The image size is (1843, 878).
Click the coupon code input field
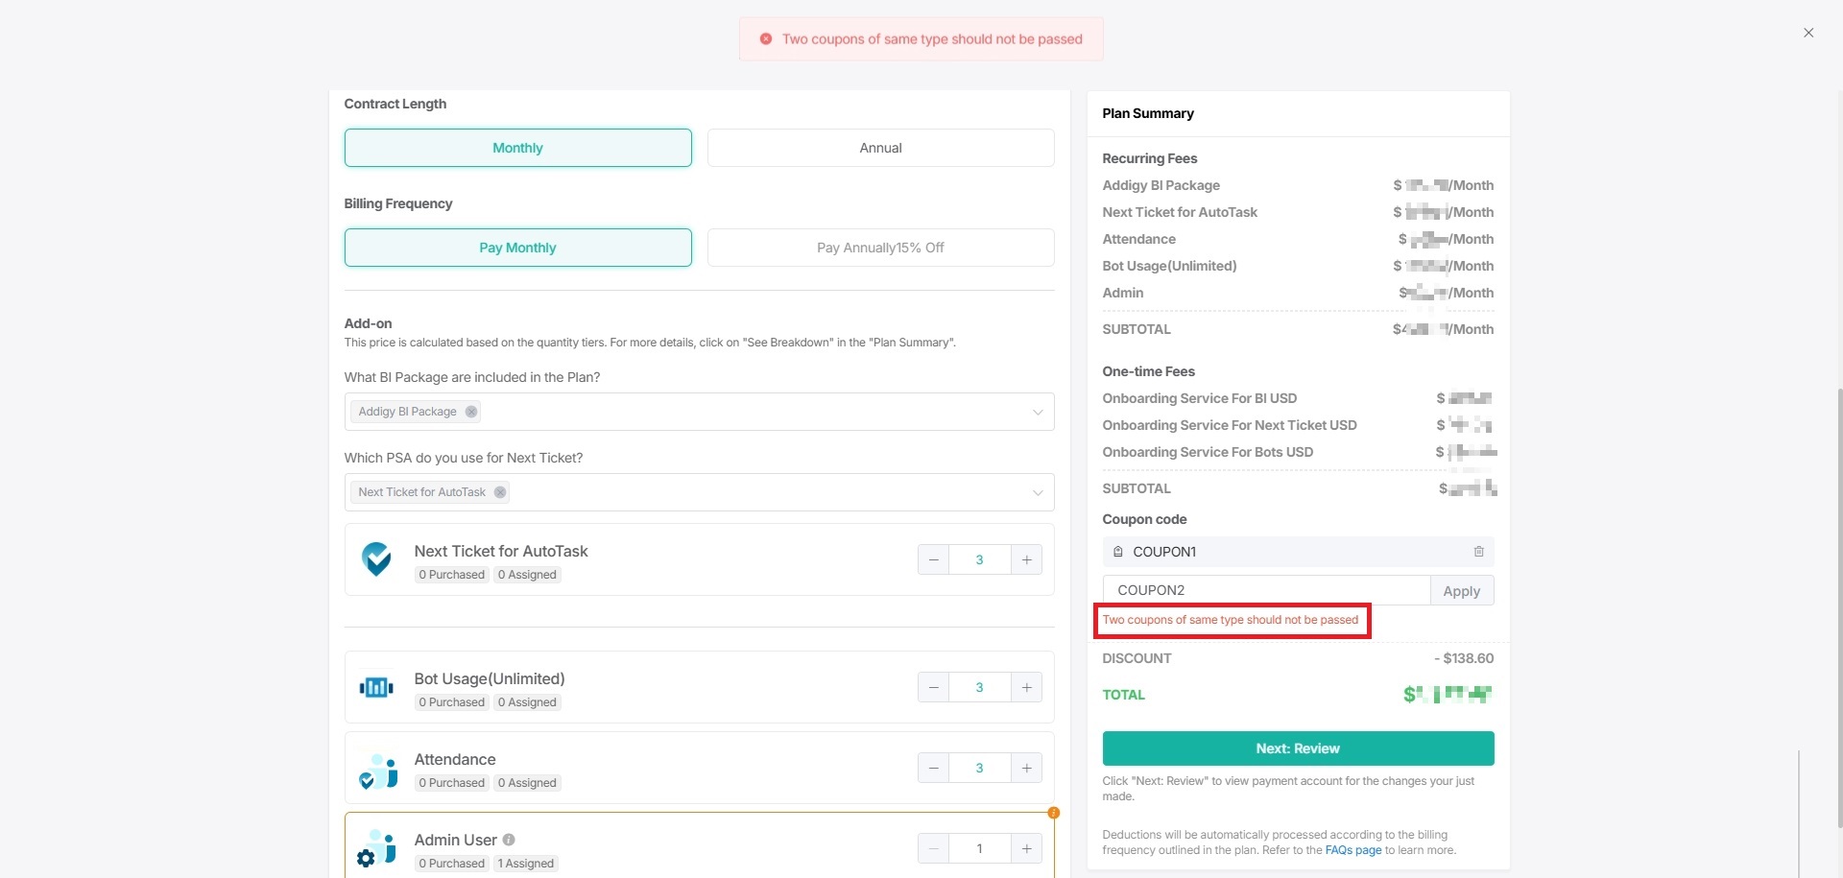[1267, 591]
